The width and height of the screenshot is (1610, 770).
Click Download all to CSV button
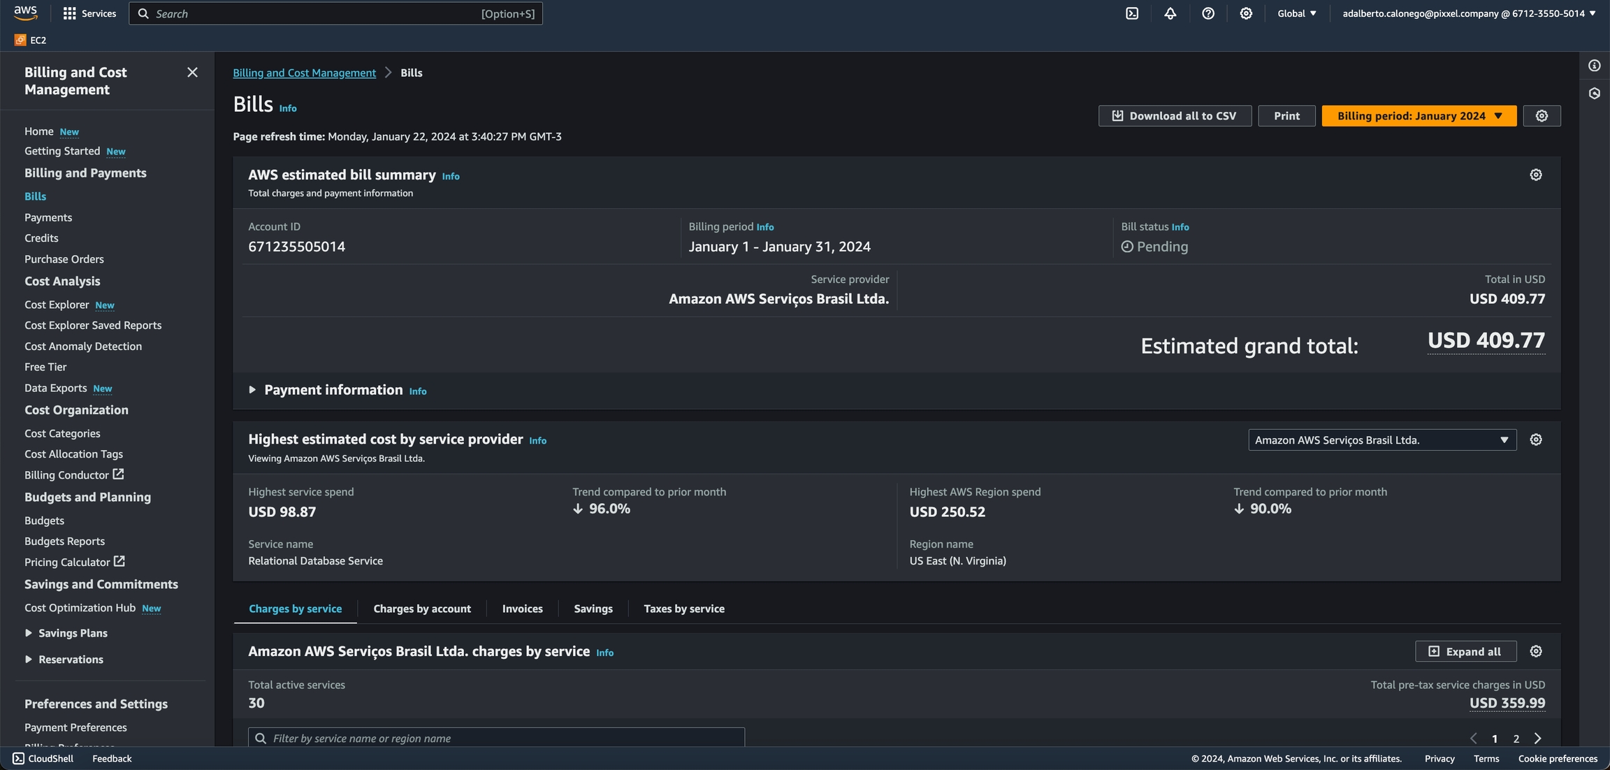[x=1174, y=116]
